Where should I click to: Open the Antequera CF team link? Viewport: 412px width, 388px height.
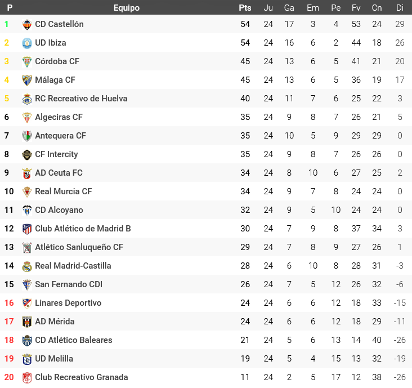(x=60, y=136)
